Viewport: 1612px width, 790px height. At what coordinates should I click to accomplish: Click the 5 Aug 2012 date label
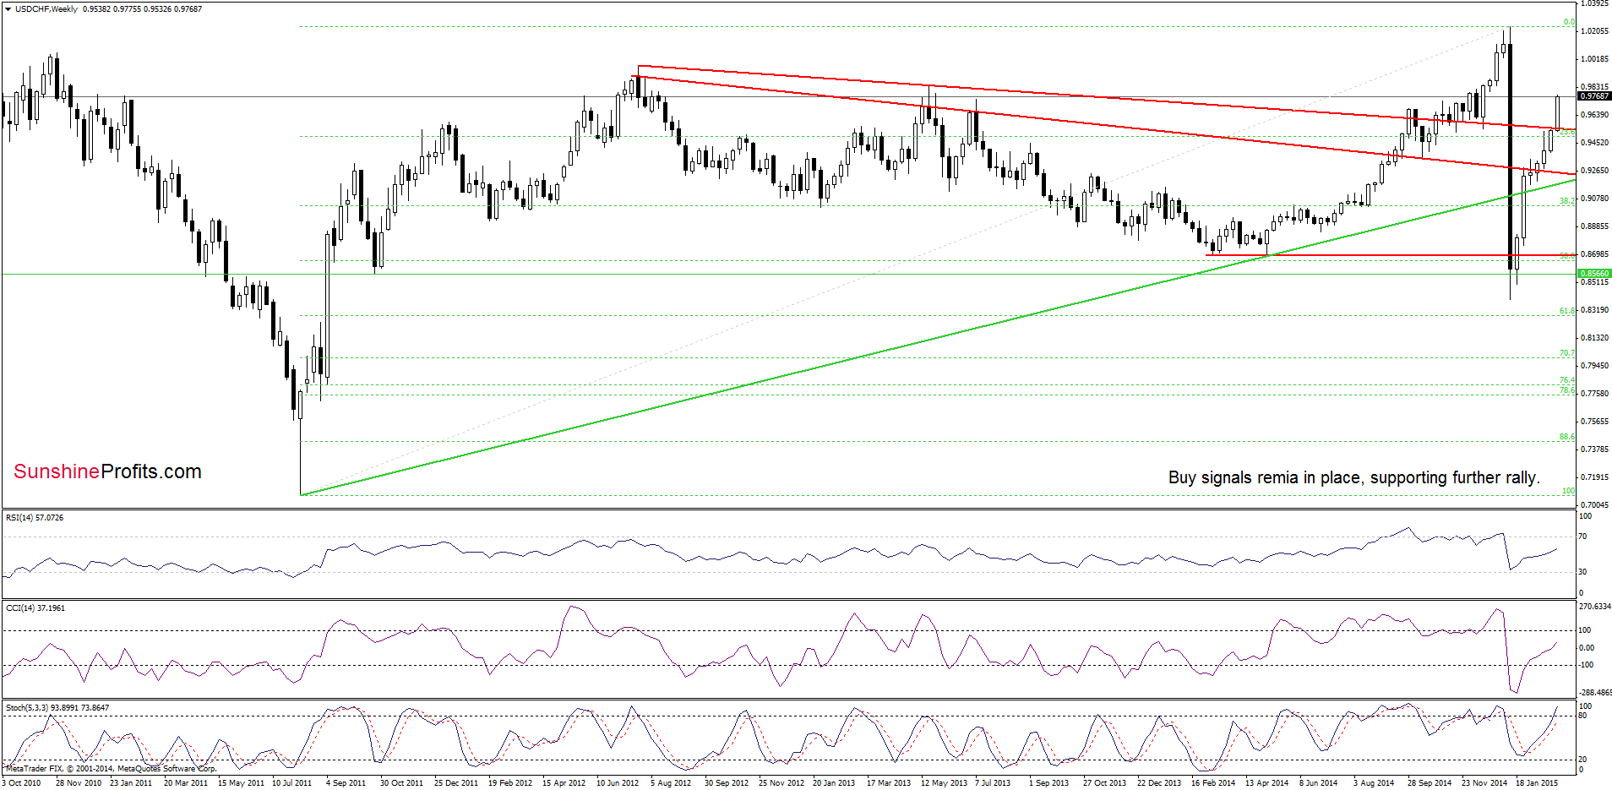click(x=671, y=783)
